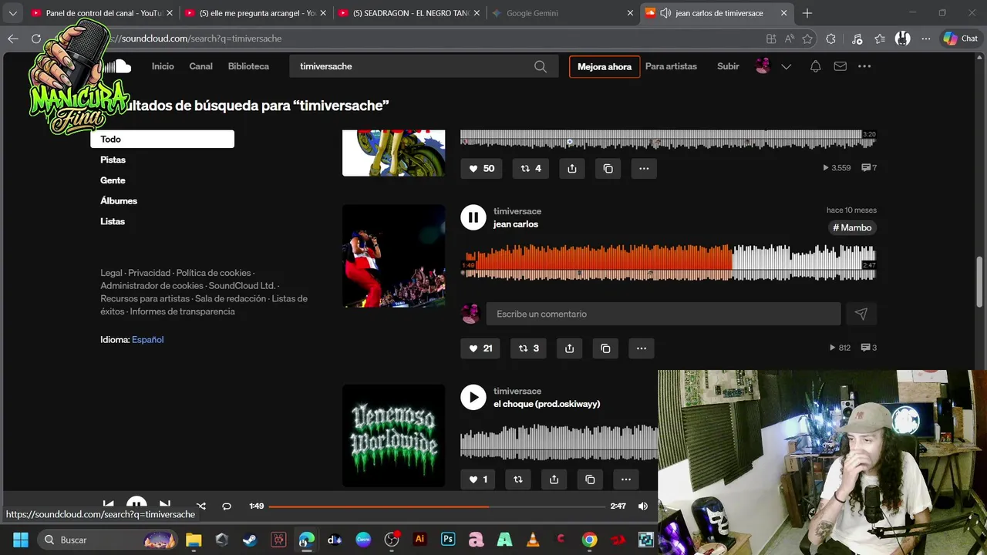
Task: Open Edge read aloud icon
Action: pos(789,39)
